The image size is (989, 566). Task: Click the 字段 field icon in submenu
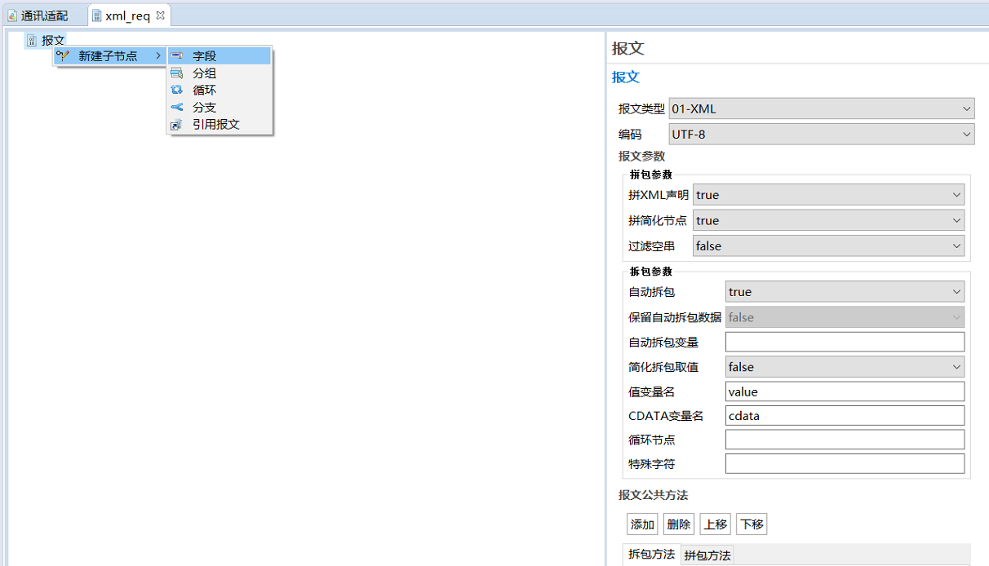176,56
